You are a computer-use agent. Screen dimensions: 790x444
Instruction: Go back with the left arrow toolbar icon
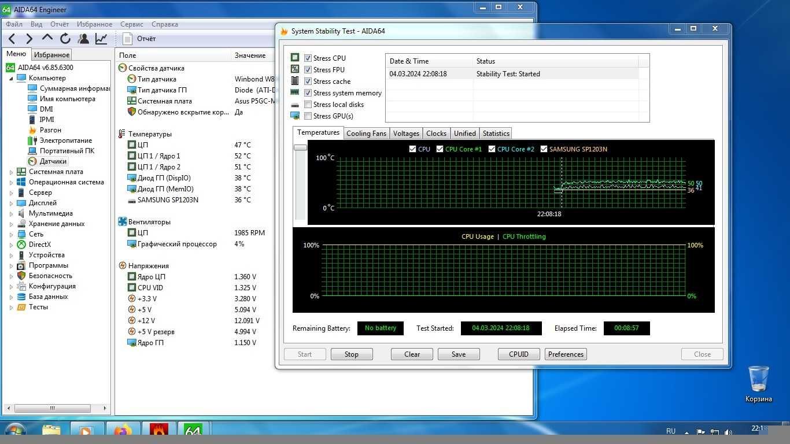tap(12, 39)
